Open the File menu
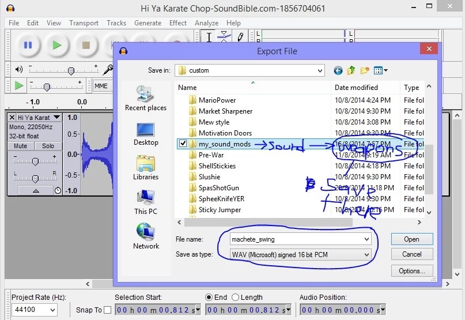The height and width of the screenshot is (320, 465). point(14,23)
